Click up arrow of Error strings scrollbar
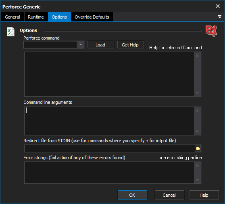This screenshot has width=225, height=204. (x=198, y=166)
